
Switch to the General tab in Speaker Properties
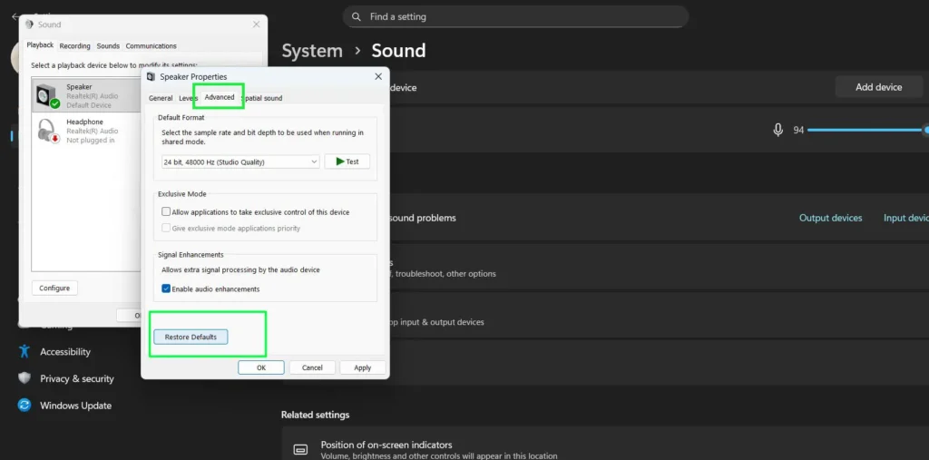161,98
